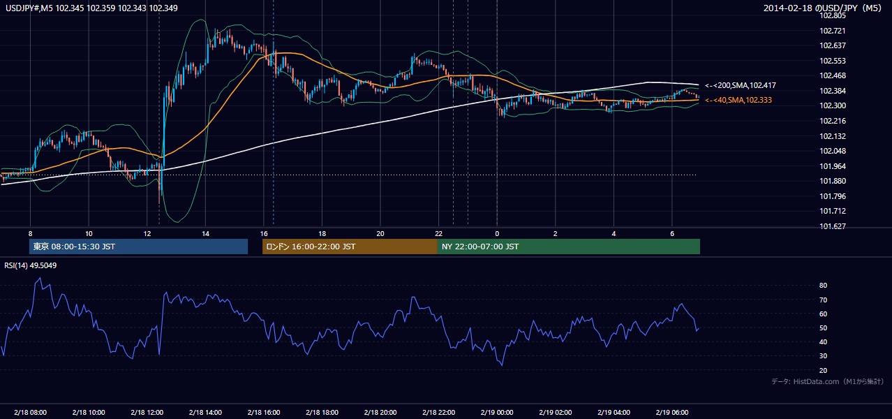Screen dimensions: 892x419
Task: Click the bottom time label 2/18 14:00
Action: tap(205, 412)
